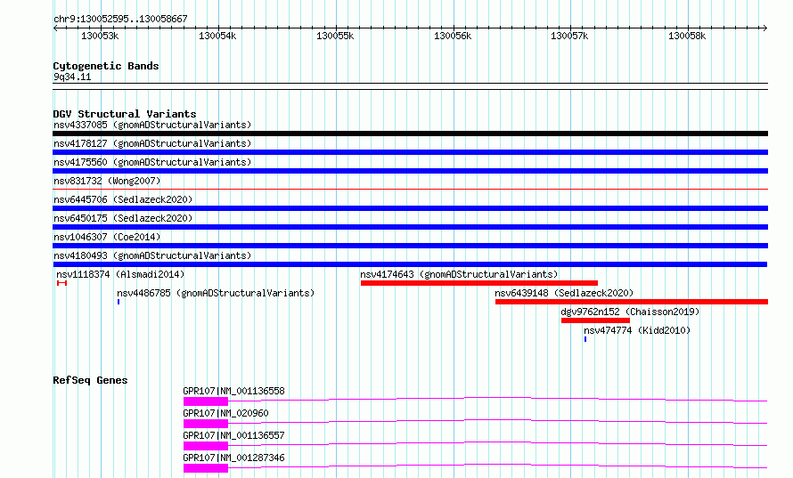Click the GPR107|NM_001136557 transcript label

(x=233, y=435)
